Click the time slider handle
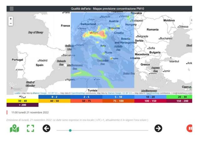The height and width of the screenshot is (144, 200). (x=70, y=130)
